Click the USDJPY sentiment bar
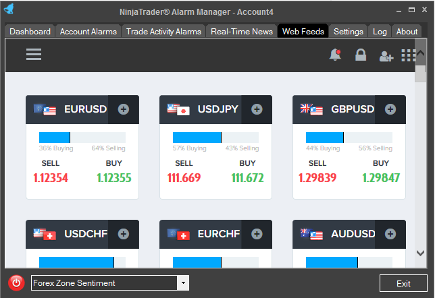 coord(216,138)
